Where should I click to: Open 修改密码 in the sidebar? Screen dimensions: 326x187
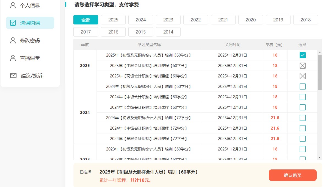30,40
